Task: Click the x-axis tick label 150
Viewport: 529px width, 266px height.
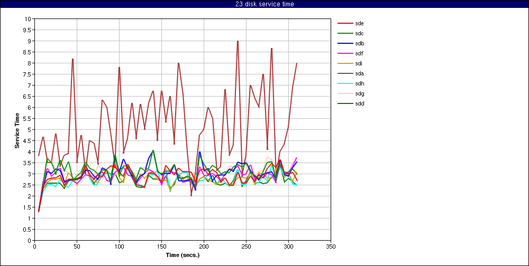Action: click(x=161, y=246)
